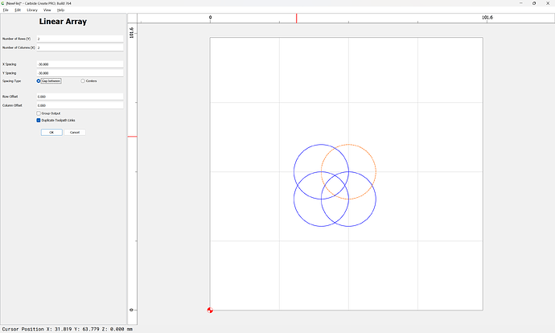Open the Help menu
The width and height of the screenshot is (555, 333).
pyautogui.click(x=60, y=10)
